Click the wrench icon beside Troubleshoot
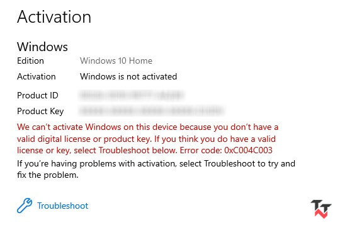This screenshot has width=340, height=227. point(25,206)
